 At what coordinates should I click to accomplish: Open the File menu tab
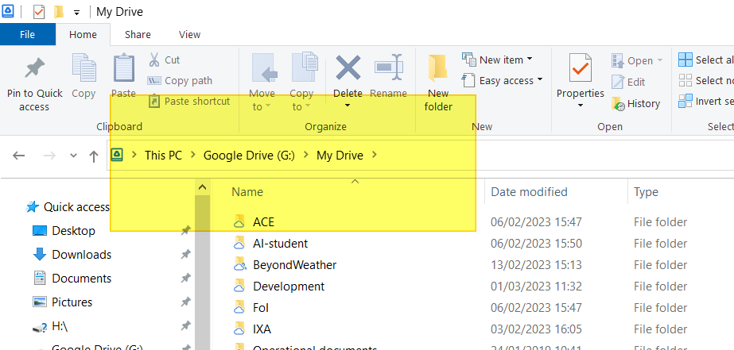pos(28,35)
